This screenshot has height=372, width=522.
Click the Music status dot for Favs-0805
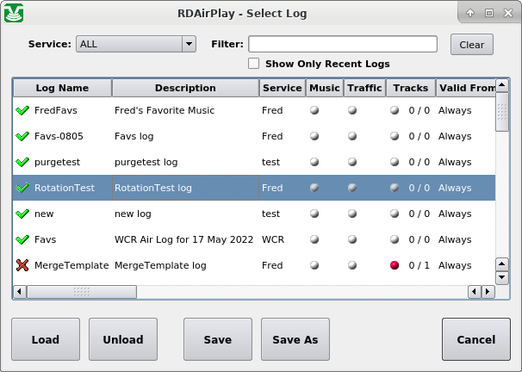[314, 136]
